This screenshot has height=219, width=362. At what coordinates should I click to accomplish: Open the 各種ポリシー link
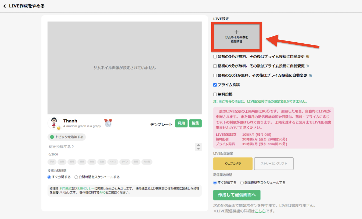click(x=85, y=189)
